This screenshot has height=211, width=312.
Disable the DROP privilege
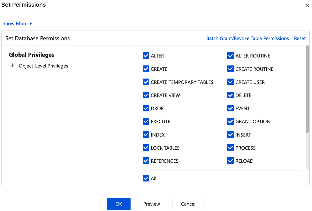[146, 108]
